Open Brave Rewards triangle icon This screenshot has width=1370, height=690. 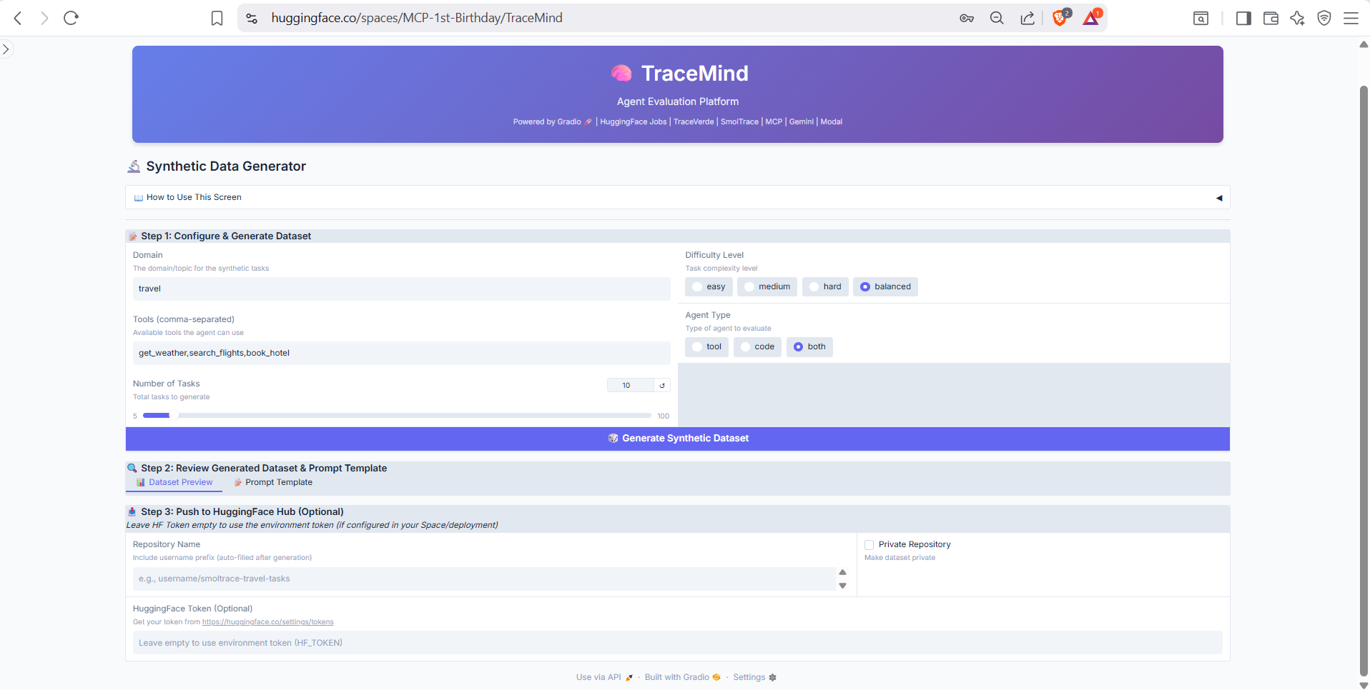pyautogui.click(x=1091, y=18)
